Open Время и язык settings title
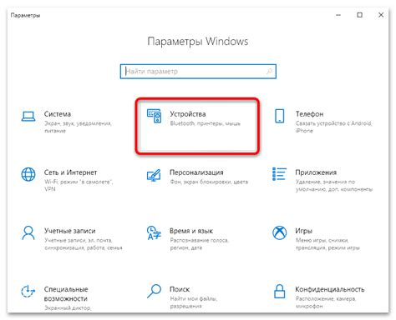Viewport: 396px width, 320px height. (x=191, y=231)
